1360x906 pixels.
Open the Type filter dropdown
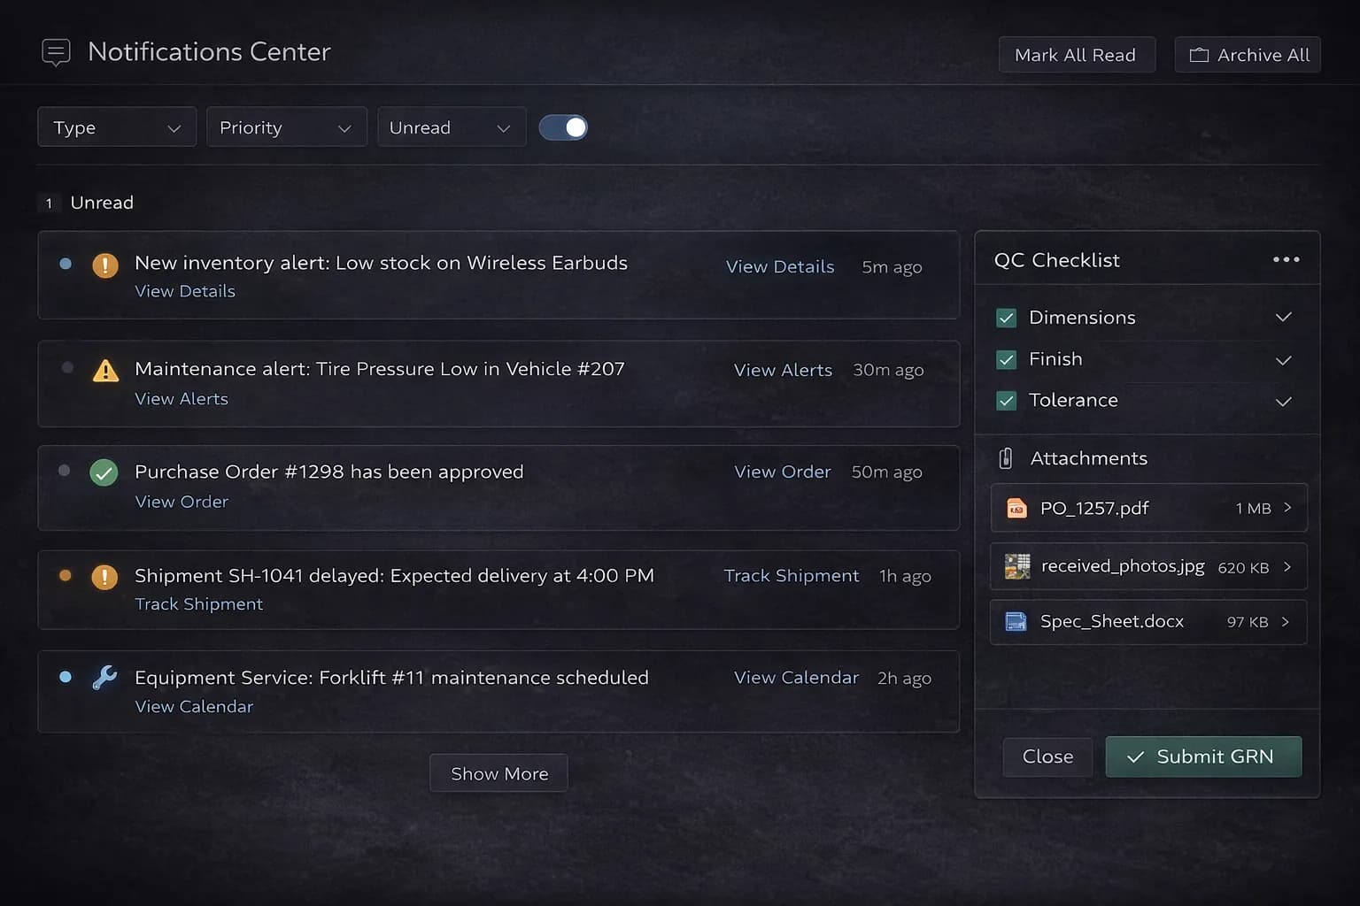tap(117, 127)
